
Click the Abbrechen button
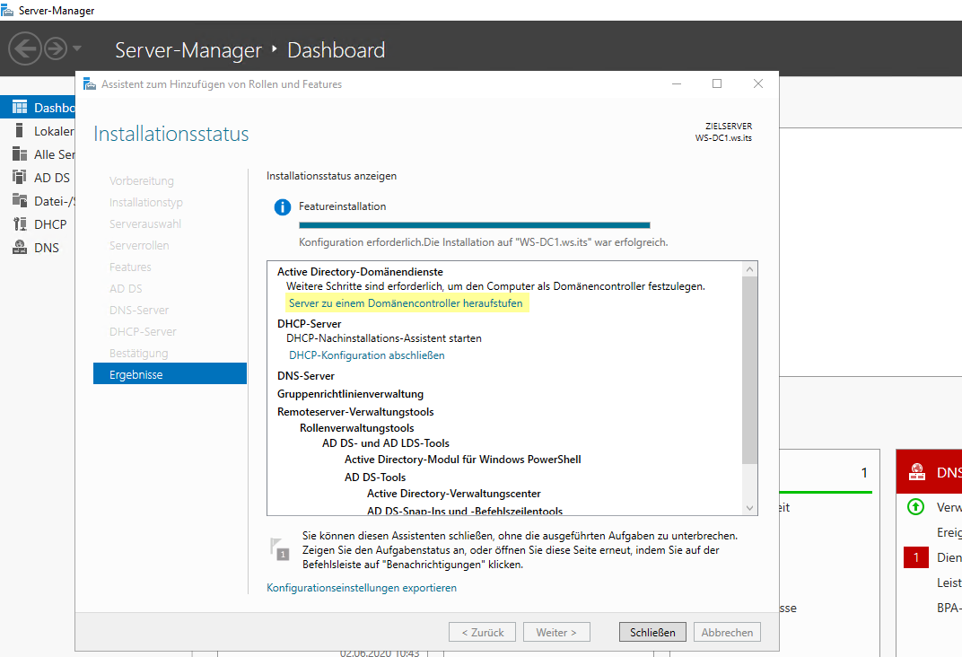click(x=727, y=632)
